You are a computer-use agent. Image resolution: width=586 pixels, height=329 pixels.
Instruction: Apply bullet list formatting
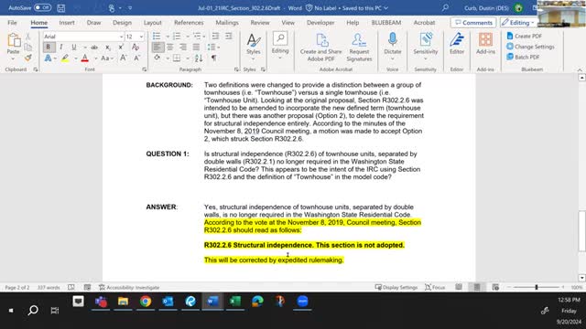157,37
